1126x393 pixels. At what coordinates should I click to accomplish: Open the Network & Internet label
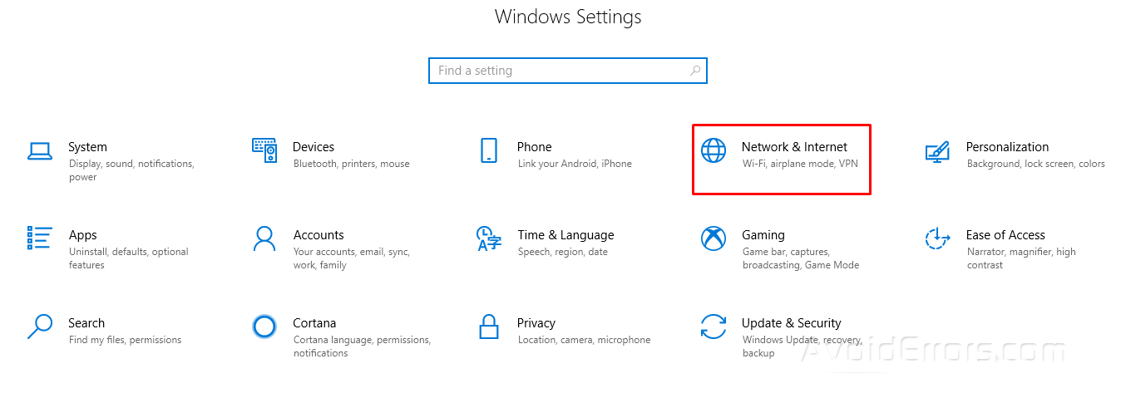pyautogui.click(x=794, y=147)
